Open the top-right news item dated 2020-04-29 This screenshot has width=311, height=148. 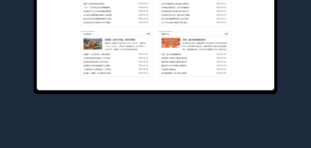[175, 7]
